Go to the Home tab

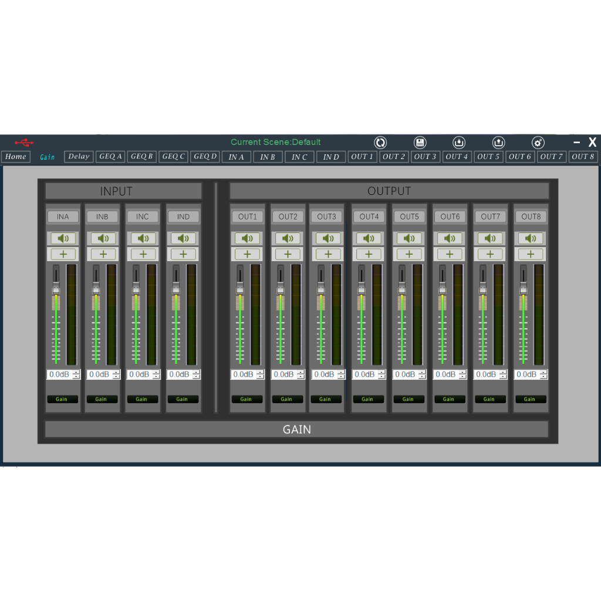[x=16, y=156]
